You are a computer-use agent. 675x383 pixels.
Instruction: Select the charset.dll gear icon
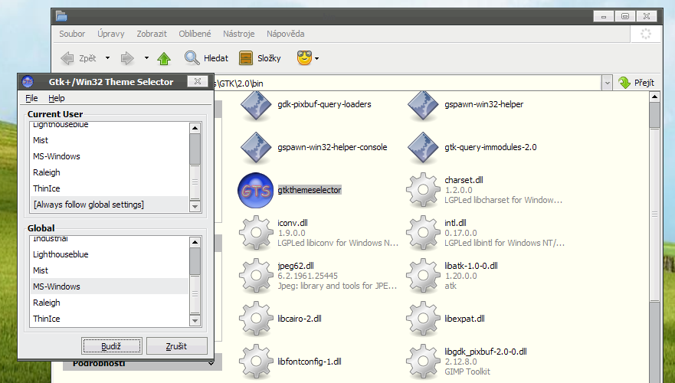[423, 190]
